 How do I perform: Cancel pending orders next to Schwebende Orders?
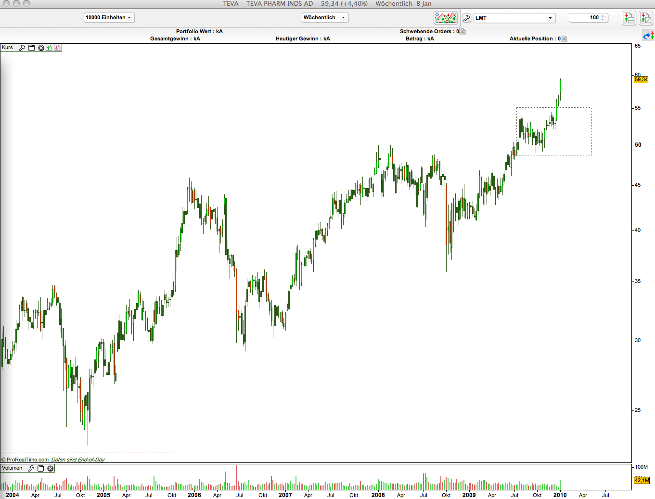(x=462, y=31)
